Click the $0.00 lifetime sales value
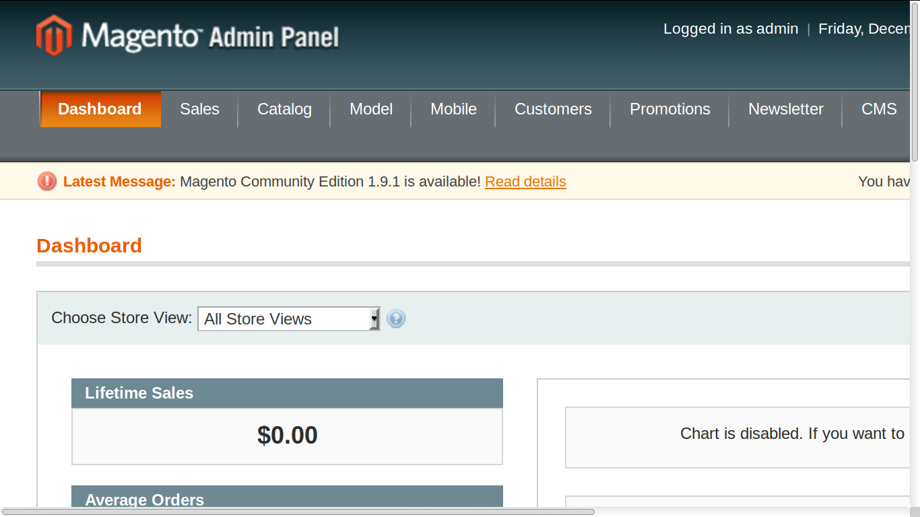The height and width of the screenshot is (517, 920). 288,436
